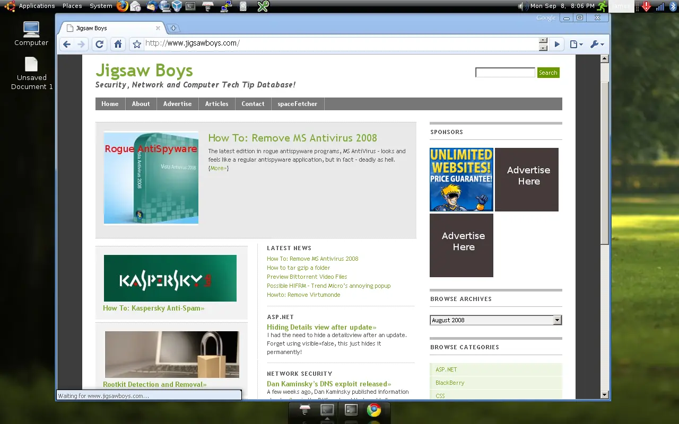679x424 pixels.
Task: Click the Go arrow beside the address bar
Action: [x=557, y=45]
